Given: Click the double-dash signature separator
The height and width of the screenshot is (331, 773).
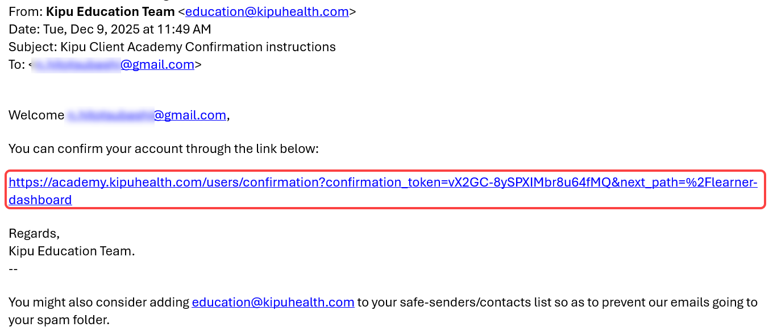Looking at the screenshot, I should 13,268.
